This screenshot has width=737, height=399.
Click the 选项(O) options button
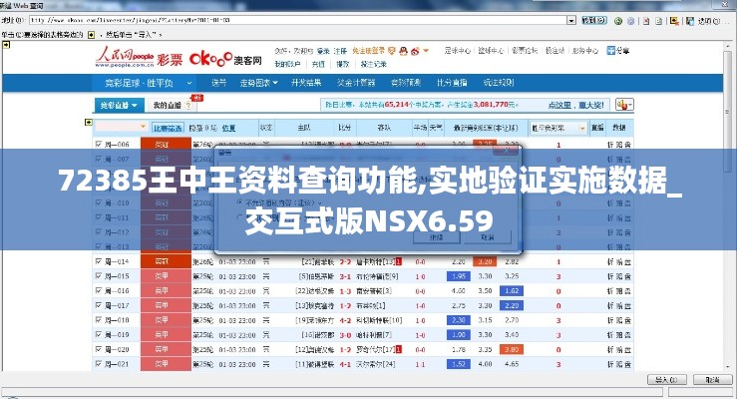(x=708, y=21)
